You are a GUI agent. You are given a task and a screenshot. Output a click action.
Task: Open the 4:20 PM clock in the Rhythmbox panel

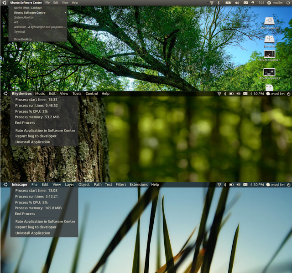pyautogui.click(x=257, y=94)
